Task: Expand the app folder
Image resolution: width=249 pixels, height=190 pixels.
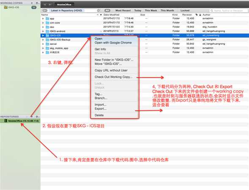Action: pyautogui.click(x=43, y=19)
